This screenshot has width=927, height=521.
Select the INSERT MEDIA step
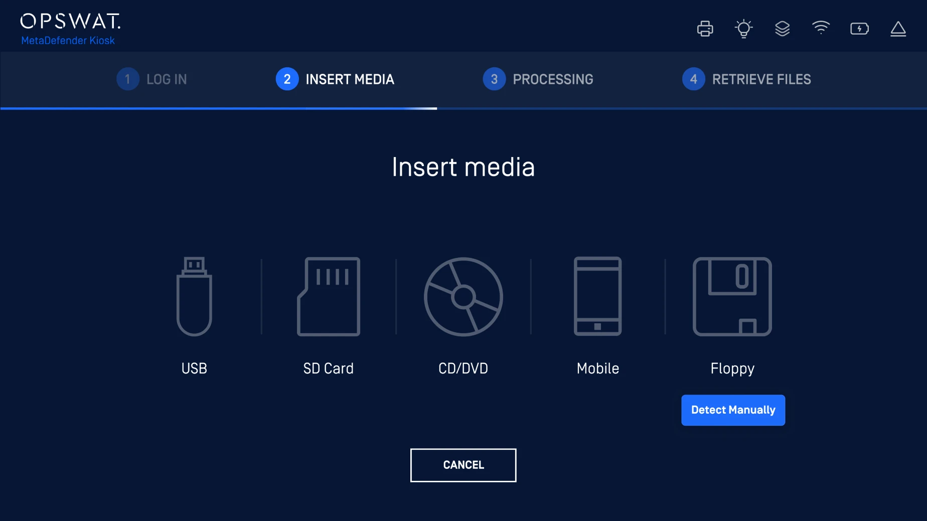pyautogui.click(x=335, y=79)
